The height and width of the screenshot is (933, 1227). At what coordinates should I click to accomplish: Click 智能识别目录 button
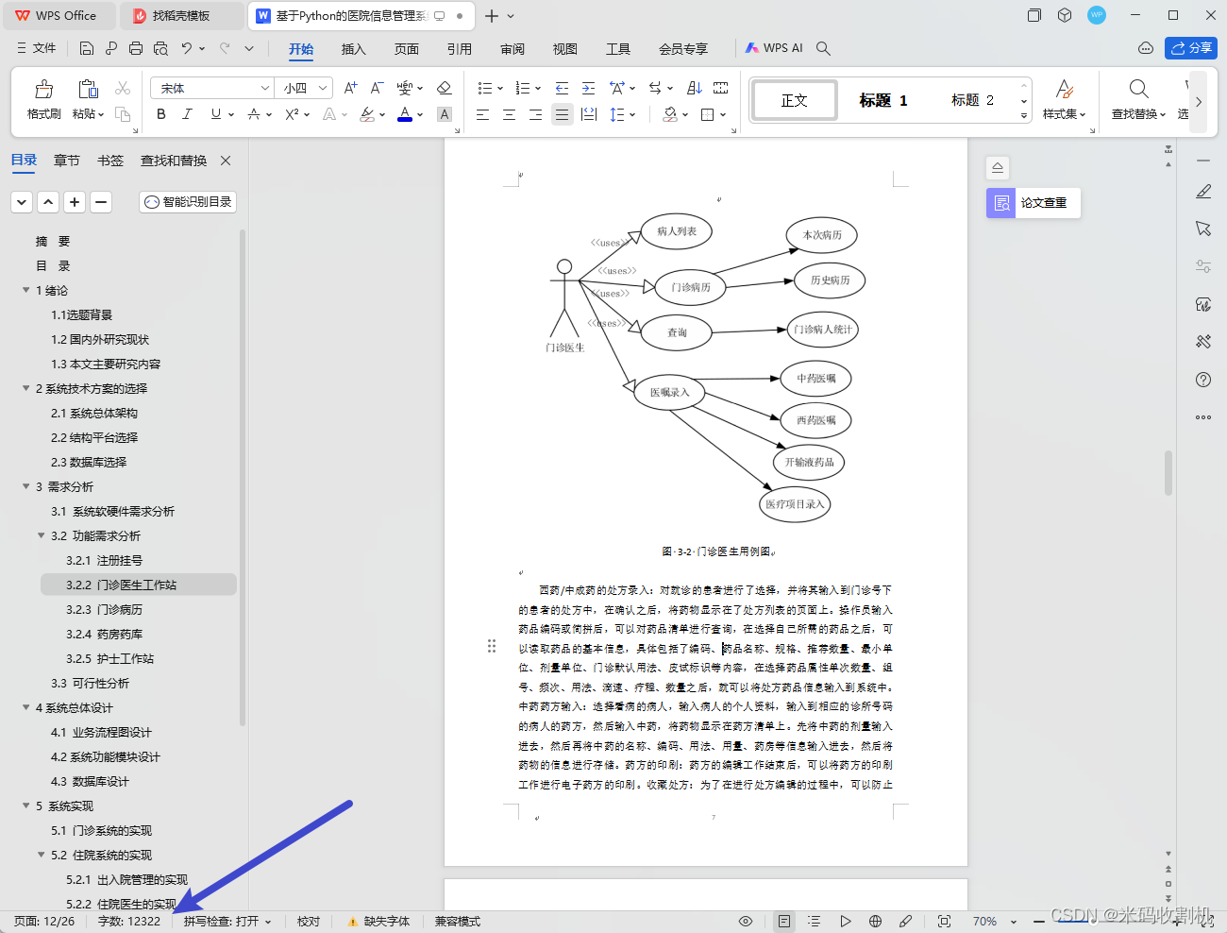[x=188, y=202]
